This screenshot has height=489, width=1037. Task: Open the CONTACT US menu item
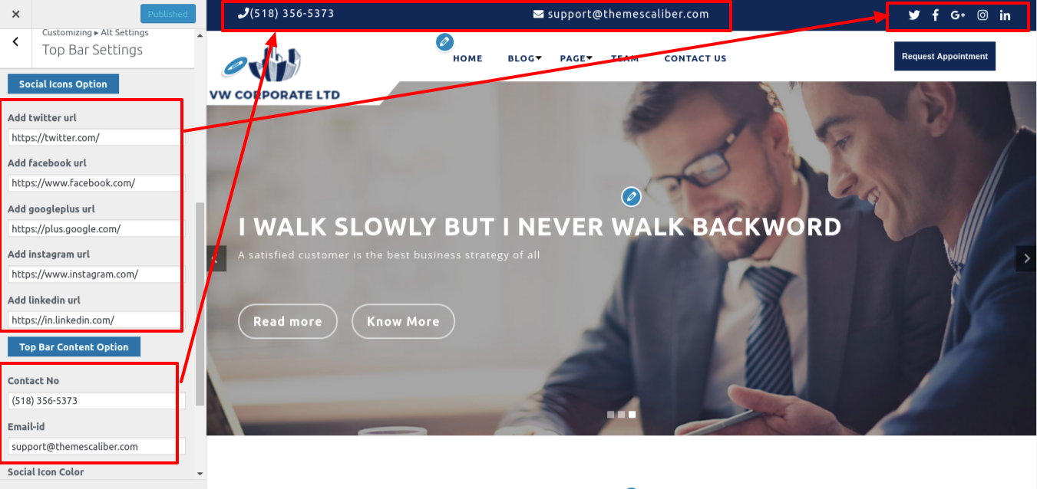tap(695, 58)
